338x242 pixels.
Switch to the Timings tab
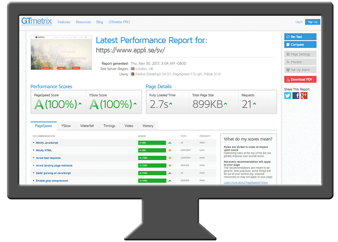click(109, 126)
